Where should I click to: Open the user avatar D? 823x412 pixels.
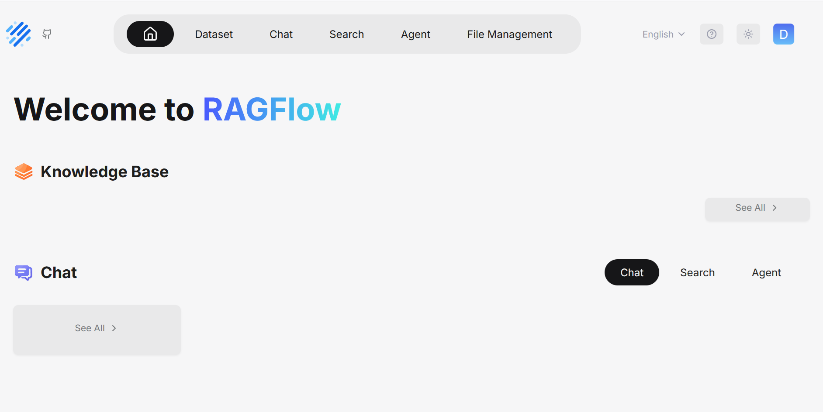point(784,34)
